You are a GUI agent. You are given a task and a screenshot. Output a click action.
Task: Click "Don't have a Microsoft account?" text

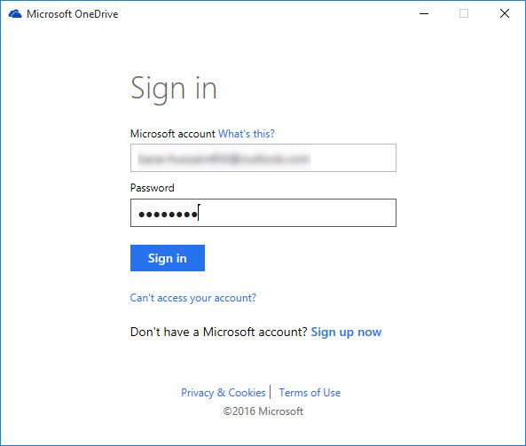pos(219,332)
